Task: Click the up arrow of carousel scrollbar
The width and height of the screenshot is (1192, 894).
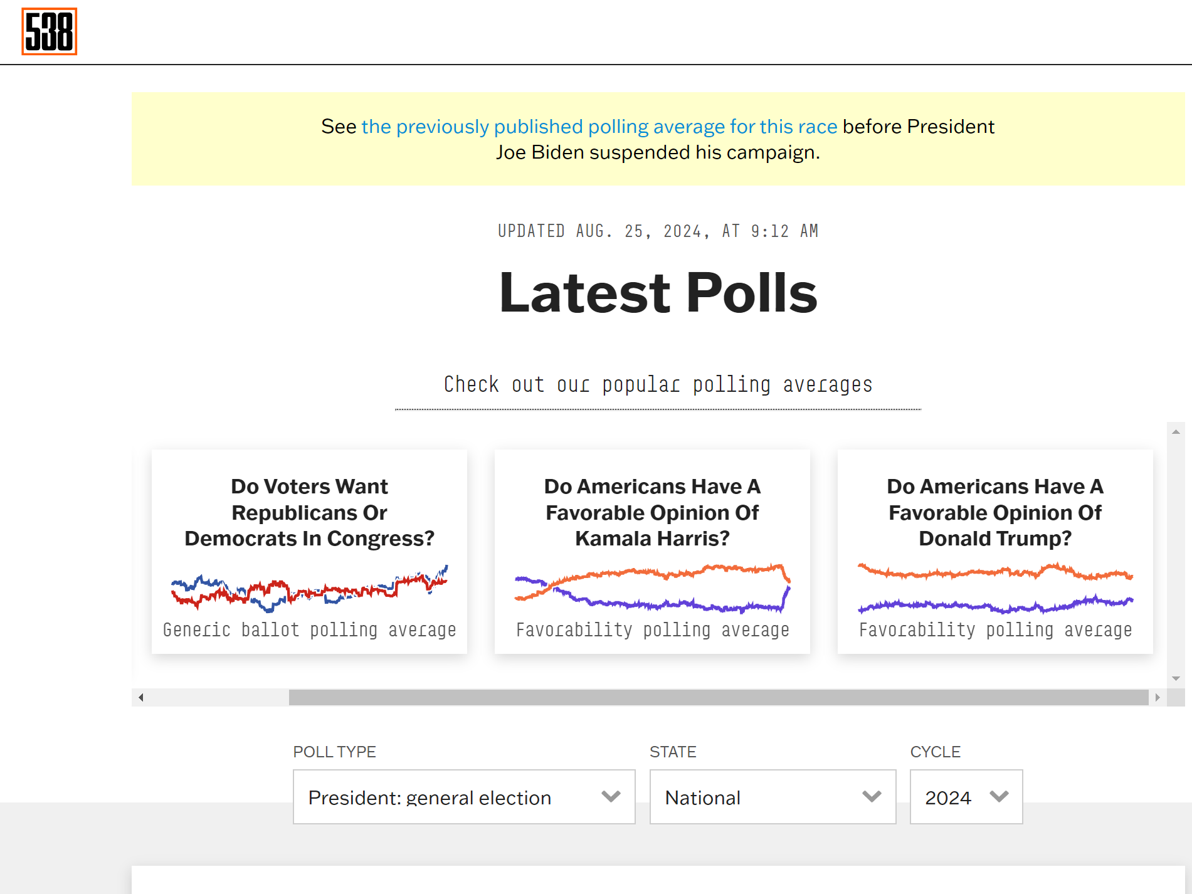Action: click(1176, 432)
